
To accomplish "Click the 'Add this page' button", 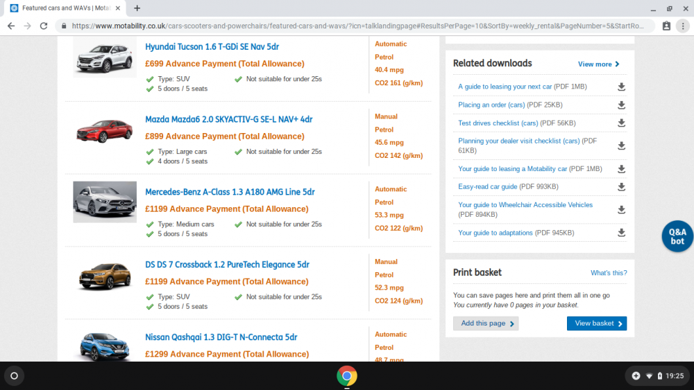I will (486, 323).
